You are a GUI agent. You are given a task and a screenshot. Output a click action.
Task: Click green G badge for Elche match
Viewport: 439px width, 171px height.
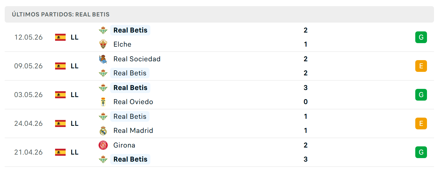click(421, 37)
